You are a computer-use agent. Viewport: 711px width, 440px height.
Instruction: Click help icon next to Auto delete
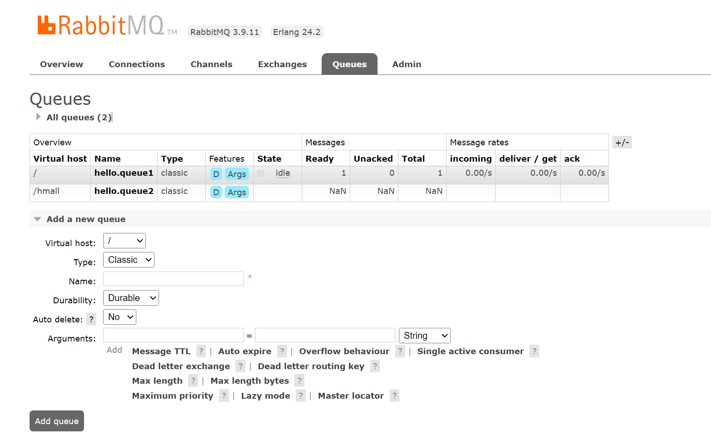91,319
